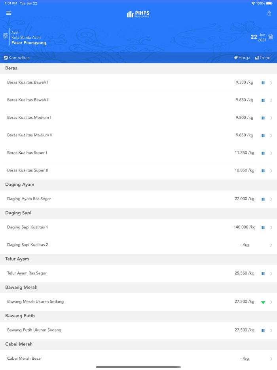Open details chevron for Daging Ayam Ras Segar
Image resolution: width=277 pixels, height=370 pixels.
pyautogui.click(x=271, y=199)
